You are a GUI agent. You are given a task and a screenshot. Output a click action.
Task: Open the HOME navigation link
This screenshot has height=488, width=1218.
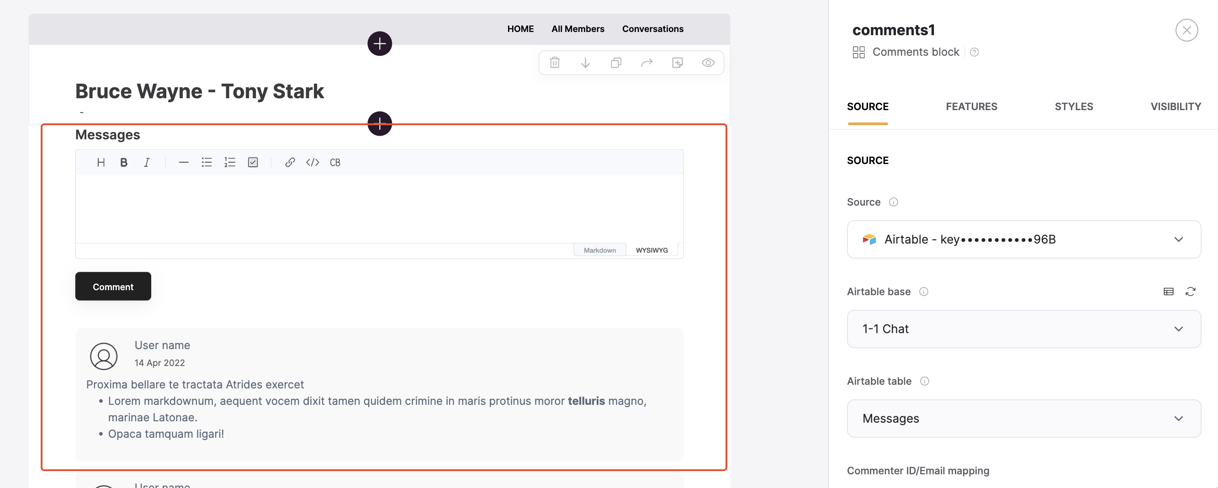(x=520, y=29)
